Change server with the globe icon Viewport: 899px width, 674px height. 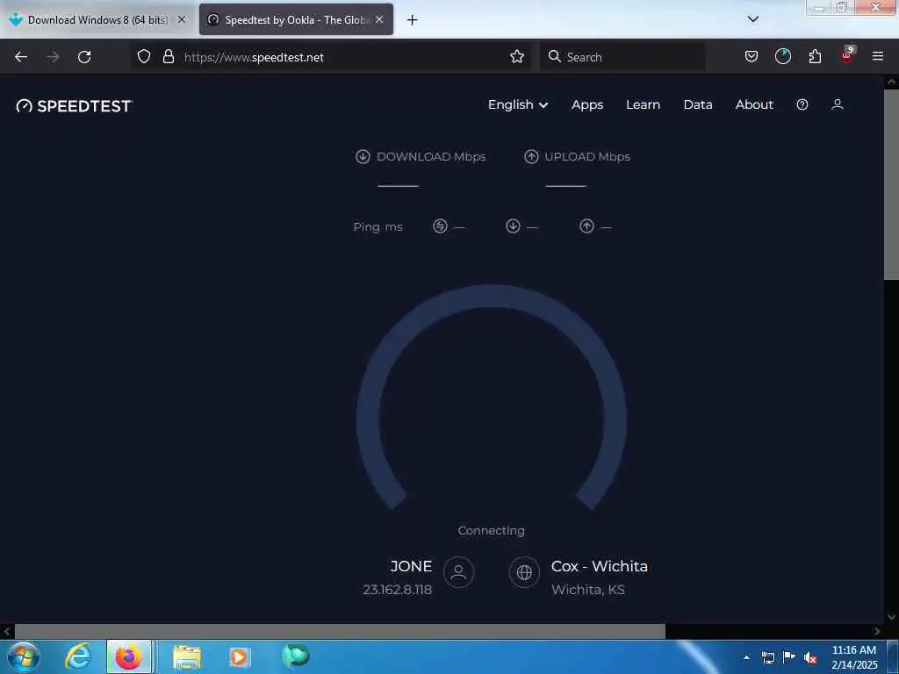(524, 572)
